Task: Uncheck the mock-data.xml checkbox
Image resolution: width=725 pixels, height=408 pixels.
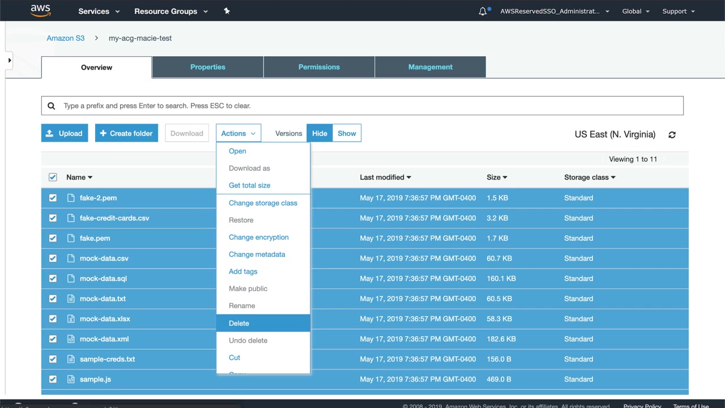Action: [53, 339]
